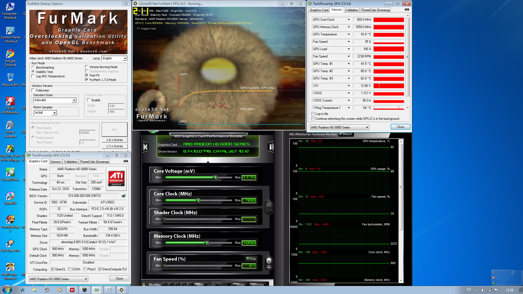Select Benchmarking run mode radio

pos(33,67)
